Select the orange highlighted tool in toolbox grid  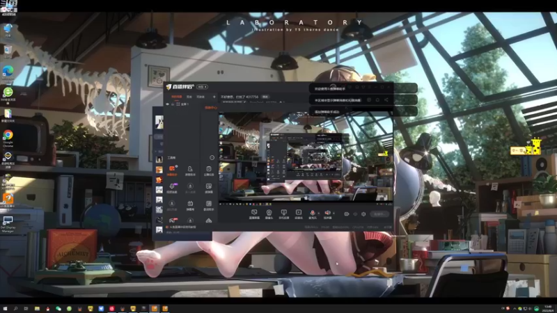click(x=172, y=170)
